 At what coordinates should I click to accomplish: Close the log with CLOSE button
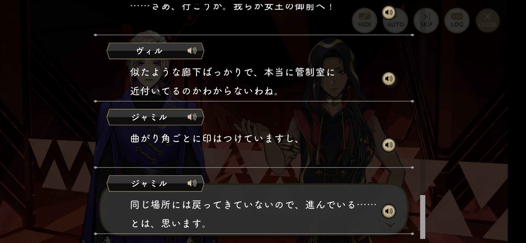[488, 21]
